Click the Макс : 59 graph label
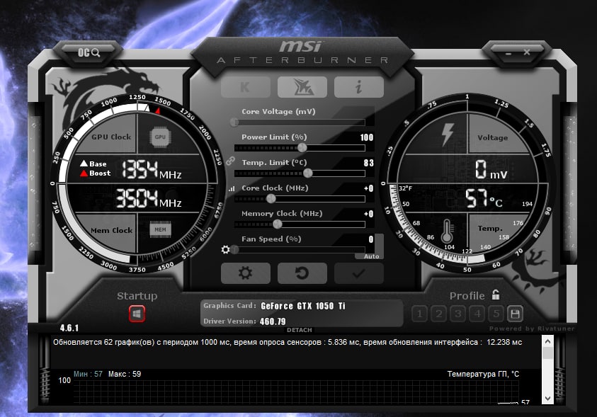Screen dimensions: 597x417 coord(125,374)
